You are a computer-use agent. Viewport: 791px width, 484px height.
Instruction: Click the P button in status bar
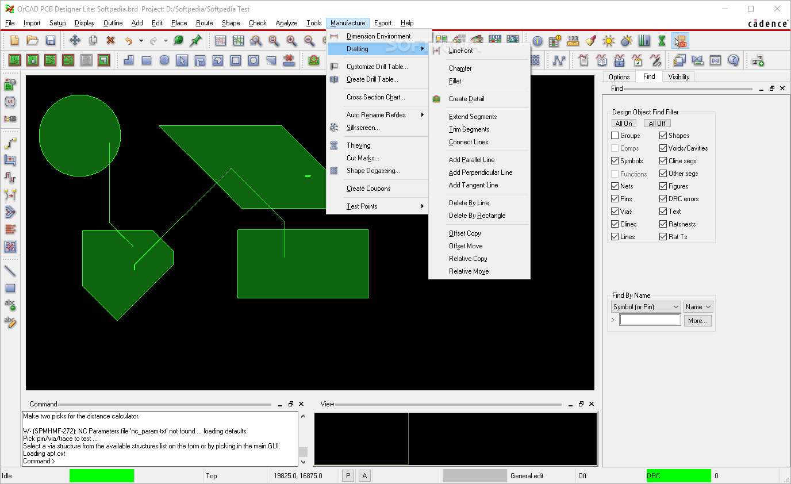(347, 476)
